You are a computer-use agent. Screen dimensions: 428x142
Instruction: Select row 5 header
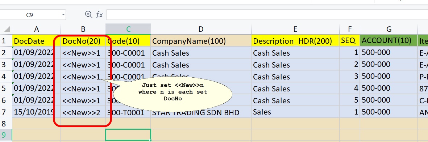coord(6,88)
